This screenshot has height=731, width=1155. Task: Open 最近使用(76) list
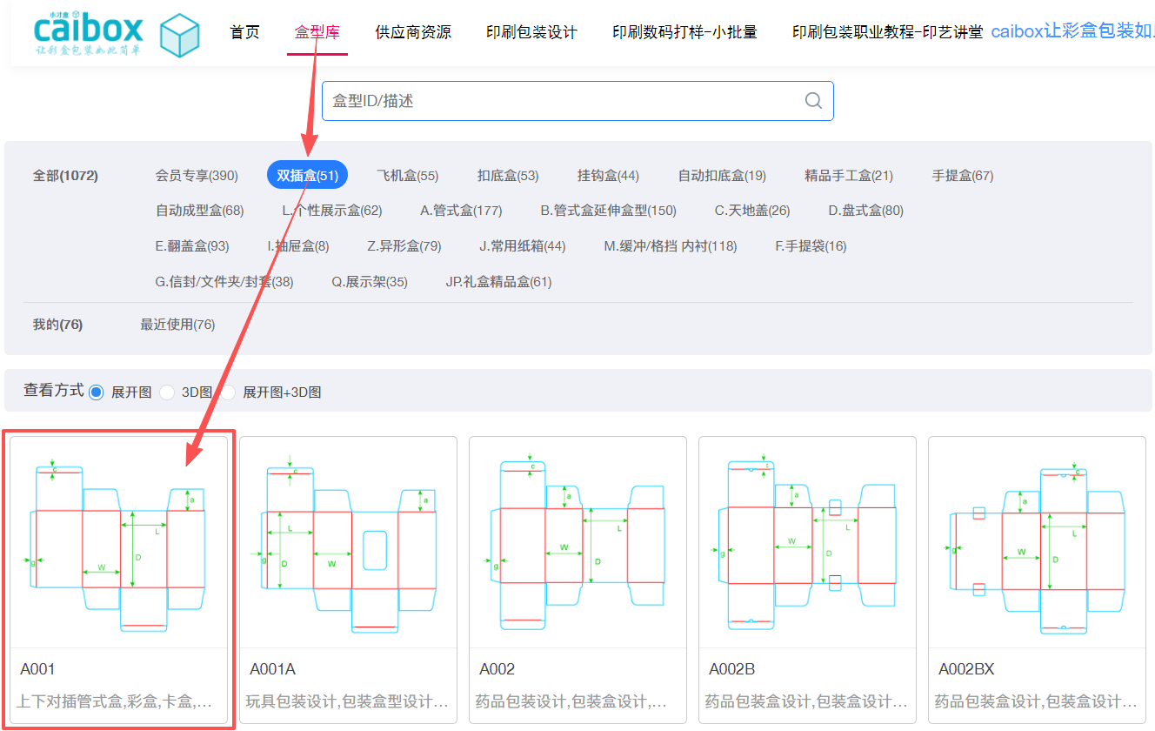click(x=177, y=325)
